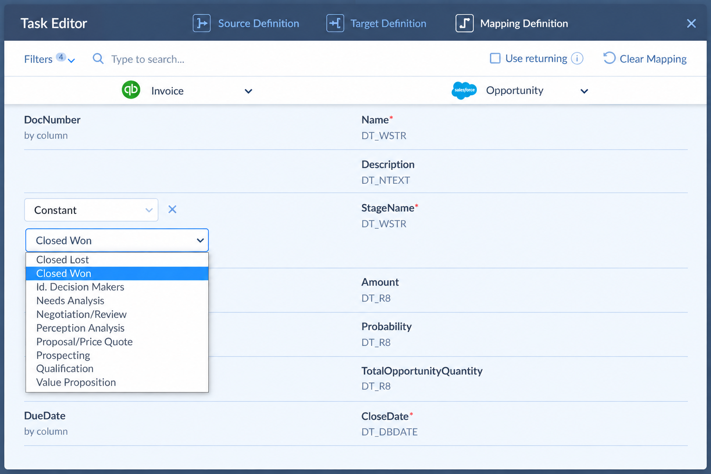Click the filter count badge 4

61,57
